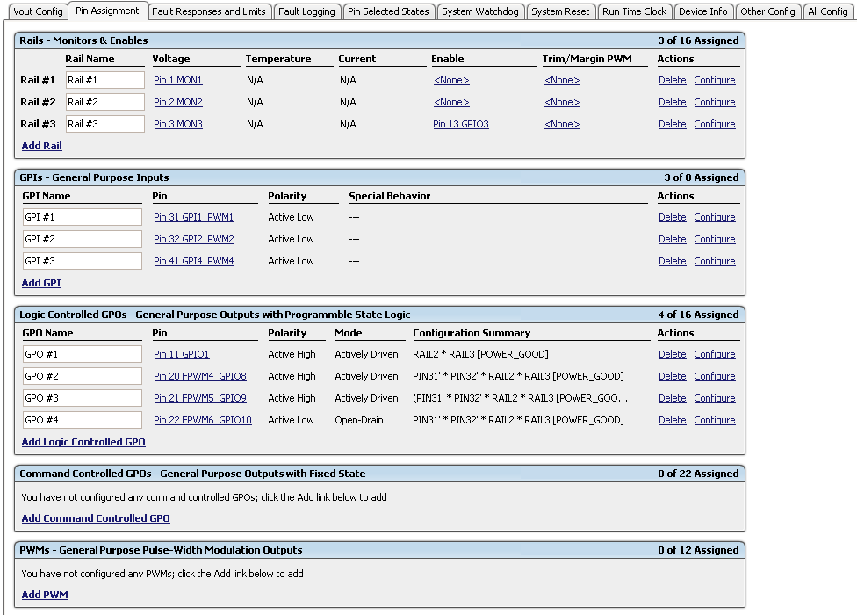
Task: Click Add GPI
Action: (40, 283)
